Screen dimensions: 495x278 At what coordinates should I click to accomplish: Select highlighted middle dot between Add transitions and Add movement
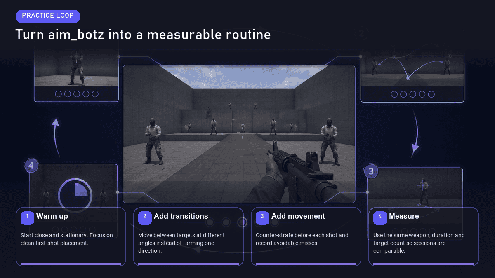[x=242, y=222]
